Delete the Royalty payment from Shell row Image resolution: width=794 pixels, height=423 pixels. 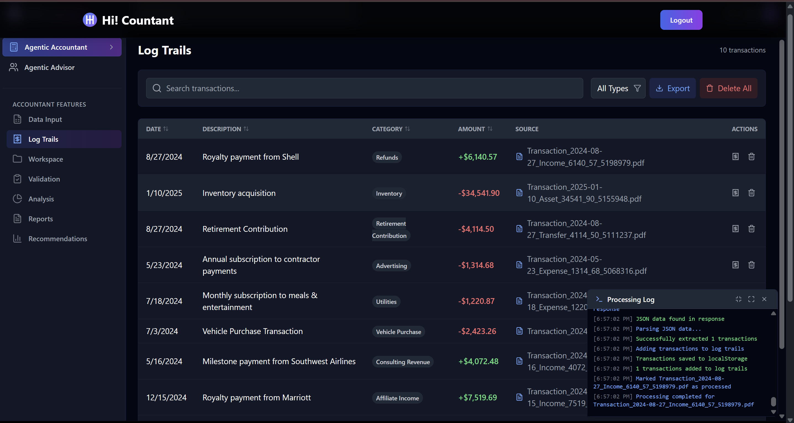[751, 157]
